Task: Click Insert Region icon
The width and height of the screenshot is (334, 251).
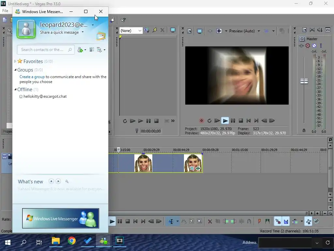Action: pos(267,222)
